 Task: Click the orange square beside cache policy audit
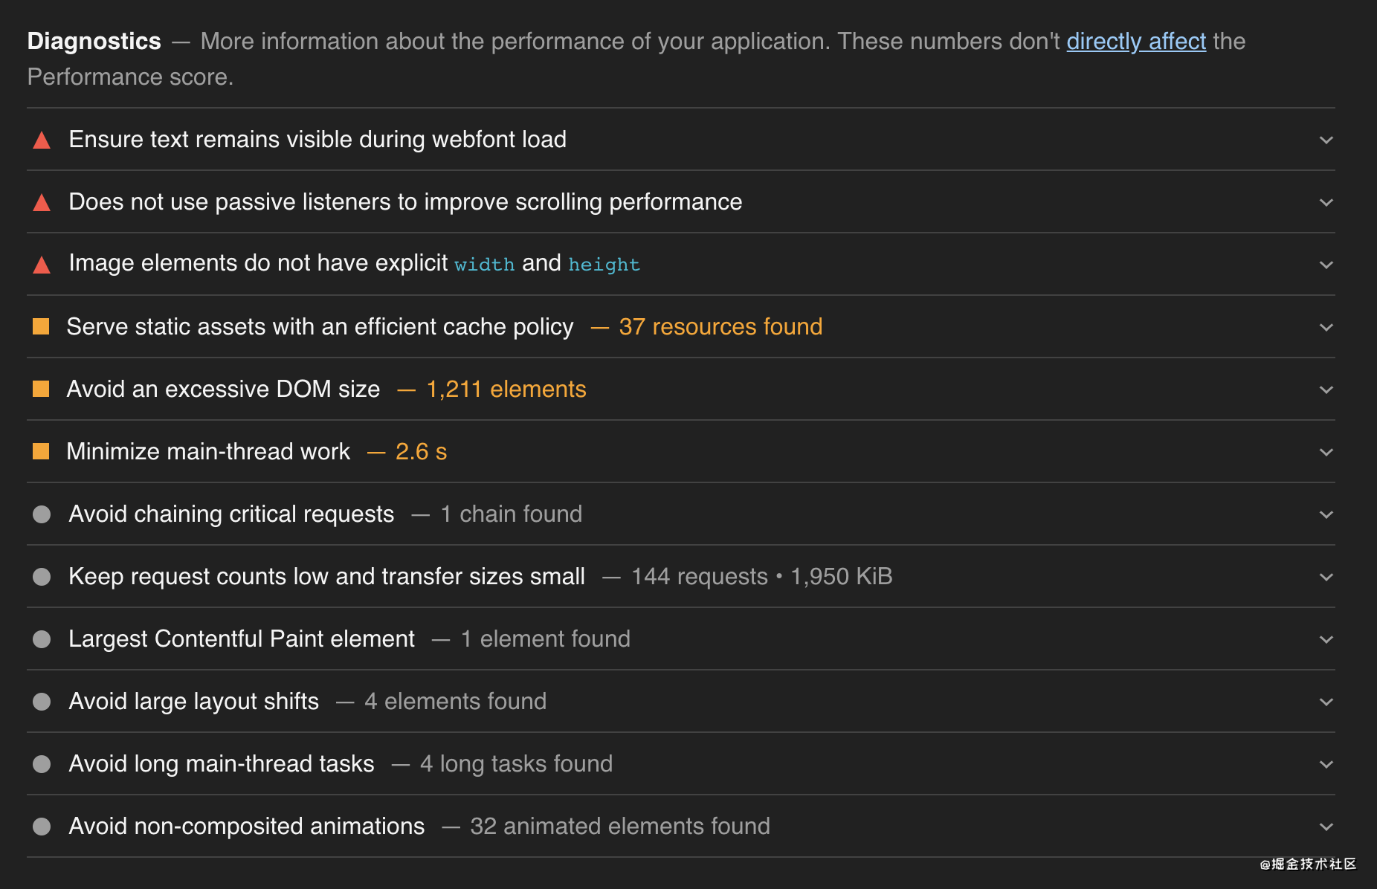[x=42, y=326]
